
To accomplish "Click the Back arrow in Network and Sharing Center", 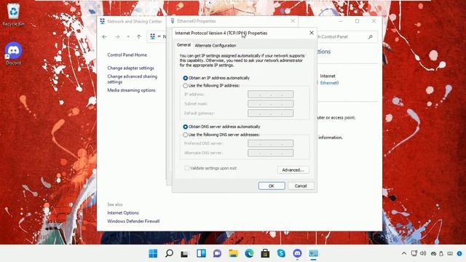I will click(x=104, y=37).
